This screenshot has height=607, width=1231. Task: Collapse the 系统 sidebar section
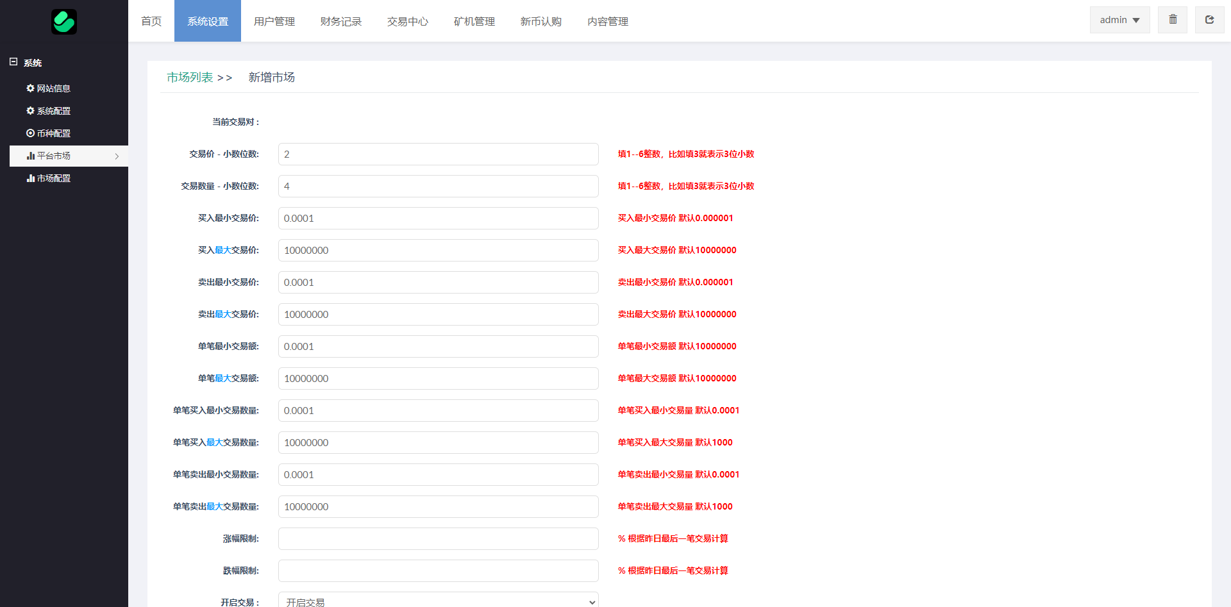[13, 62]
